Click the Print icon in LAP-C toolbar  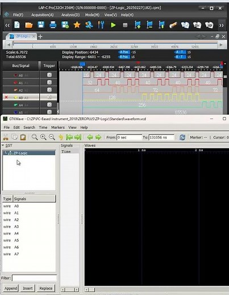click(53, 25)
